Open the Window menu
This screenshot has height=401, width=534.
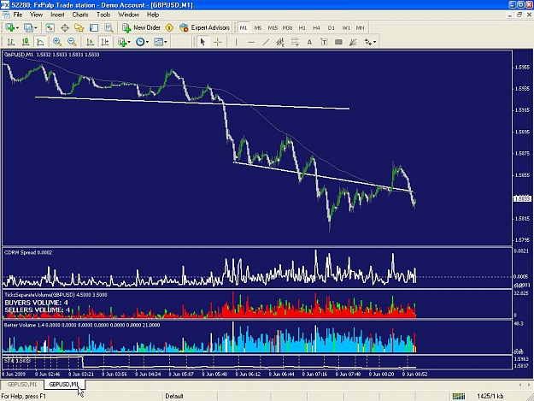(x=128, y=15)
